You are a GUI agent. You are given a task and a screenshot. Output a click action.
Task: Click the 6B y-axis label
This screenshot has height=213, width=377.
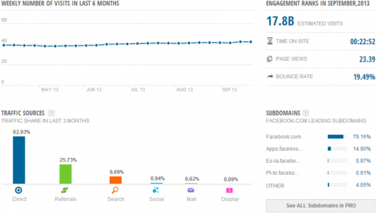pyautogui.click(x=4, y=20)
